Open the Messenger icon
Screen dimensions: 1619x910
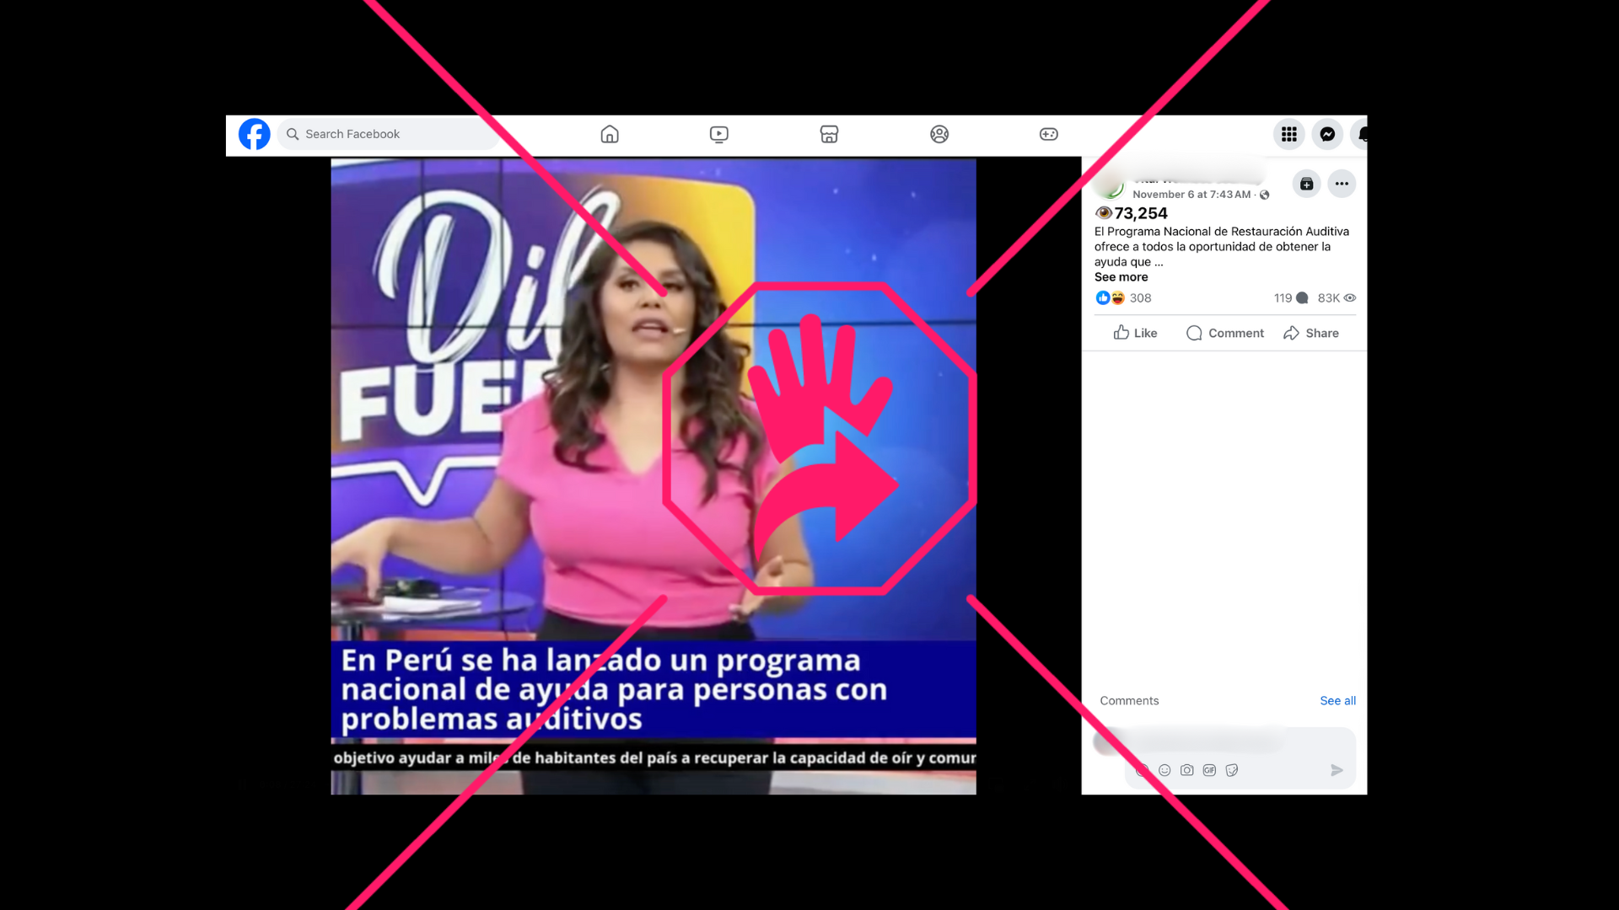tap(1327, 134)
